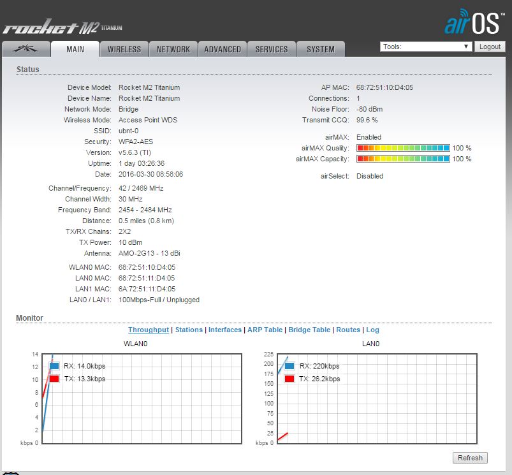Switch to the SYSTEM tab
The image size is (512, 475).
point(321,49)
